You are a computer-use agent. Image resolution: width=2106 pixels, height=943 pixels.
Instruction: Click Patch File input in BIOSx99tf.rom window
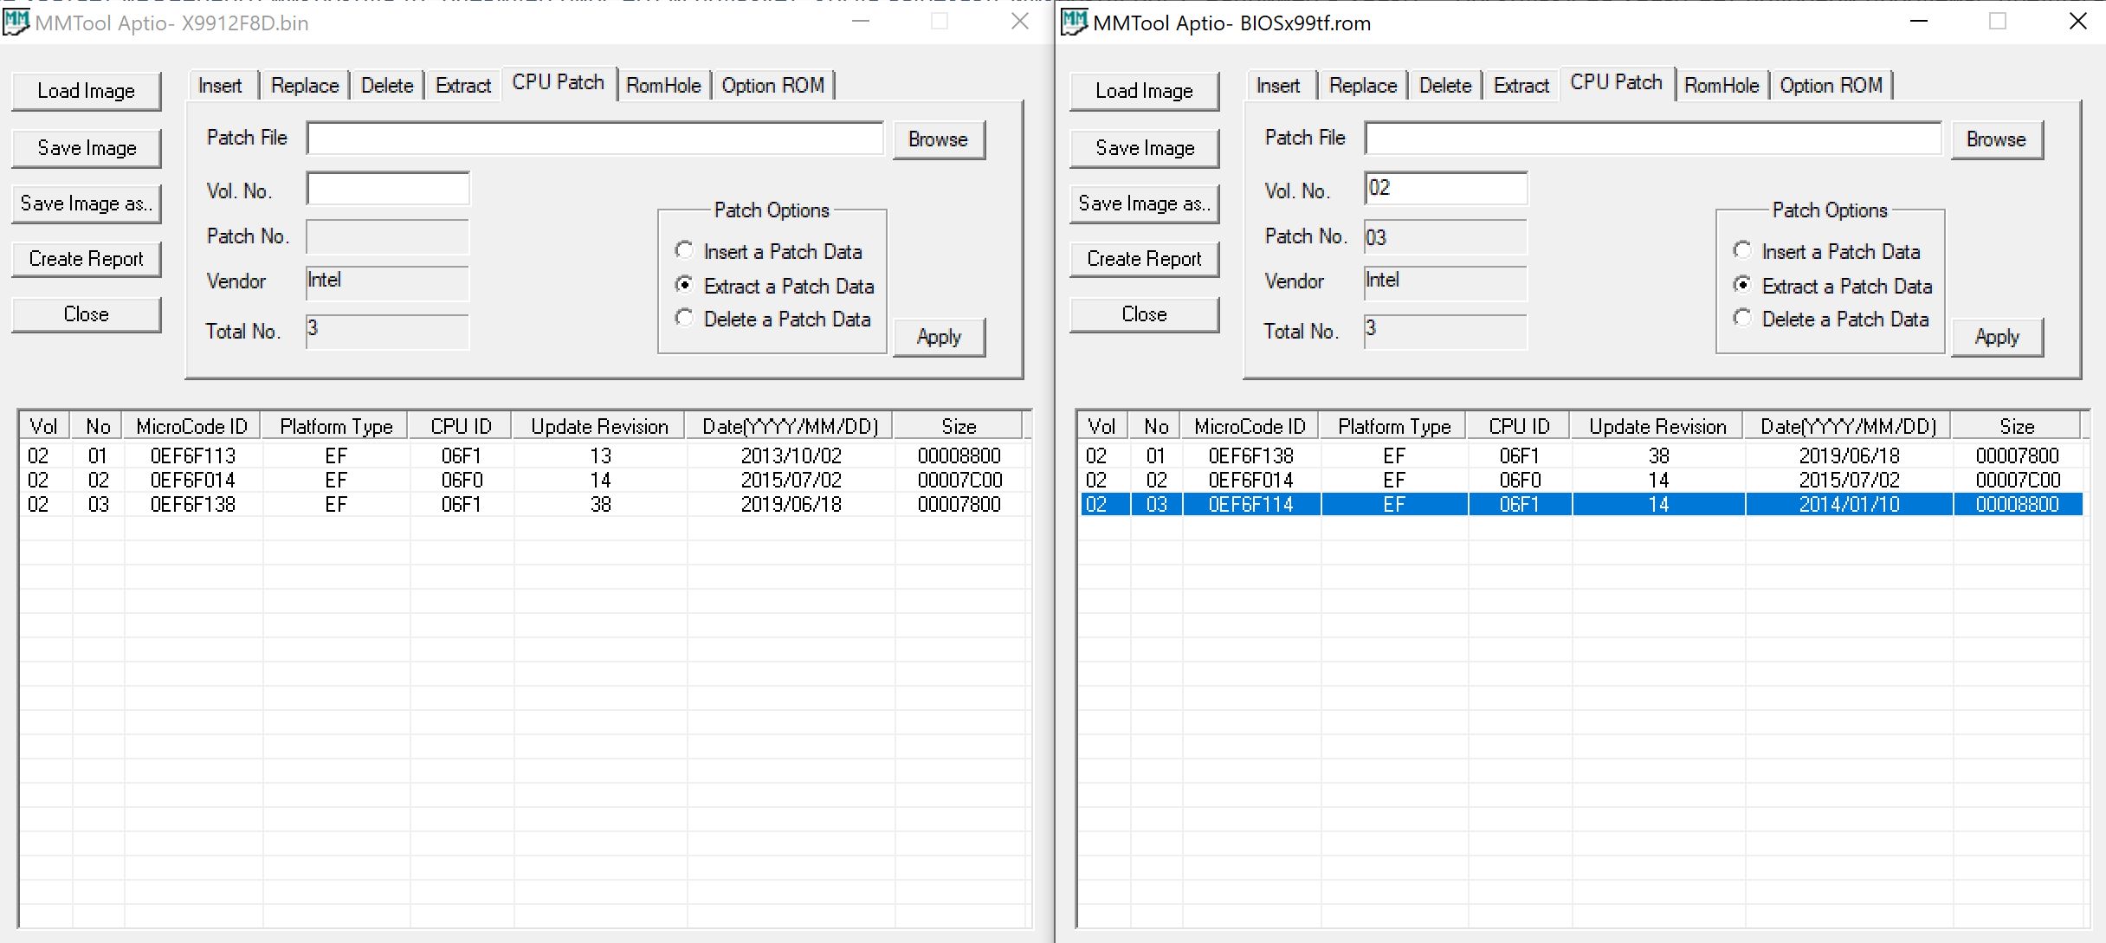[1652, 139]
